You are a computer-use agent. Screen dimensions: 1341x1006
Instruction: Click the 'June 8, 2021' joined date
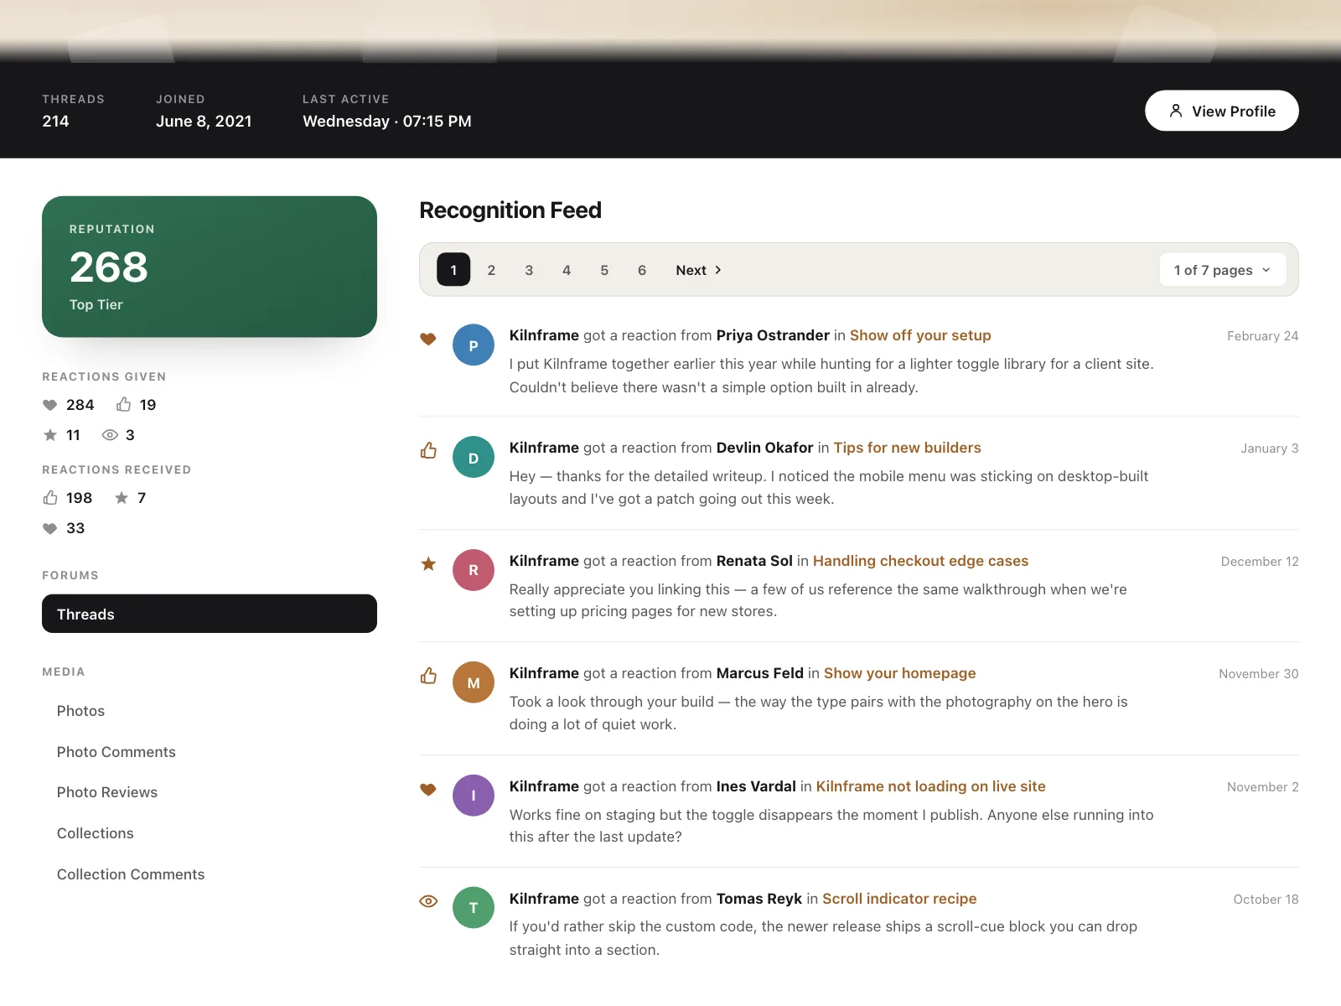click(204, 122)
